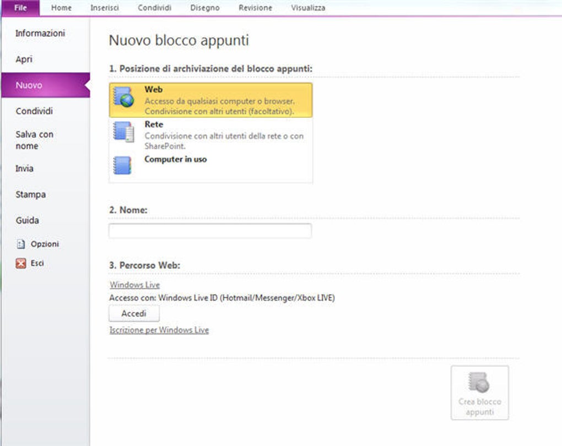Click the Web notebook globe icon
The height and width of the screenshot is (446, 562).
[123, 96]
